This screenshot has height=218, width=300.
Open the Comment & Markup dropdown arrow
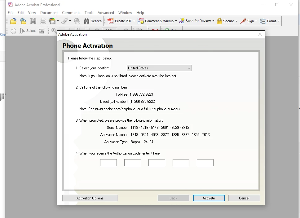tap(176, 21)
